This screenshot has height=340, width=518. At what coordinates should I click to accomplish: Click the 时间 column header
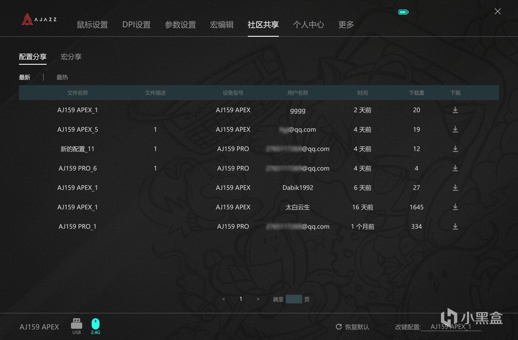(x=363, y=93)
